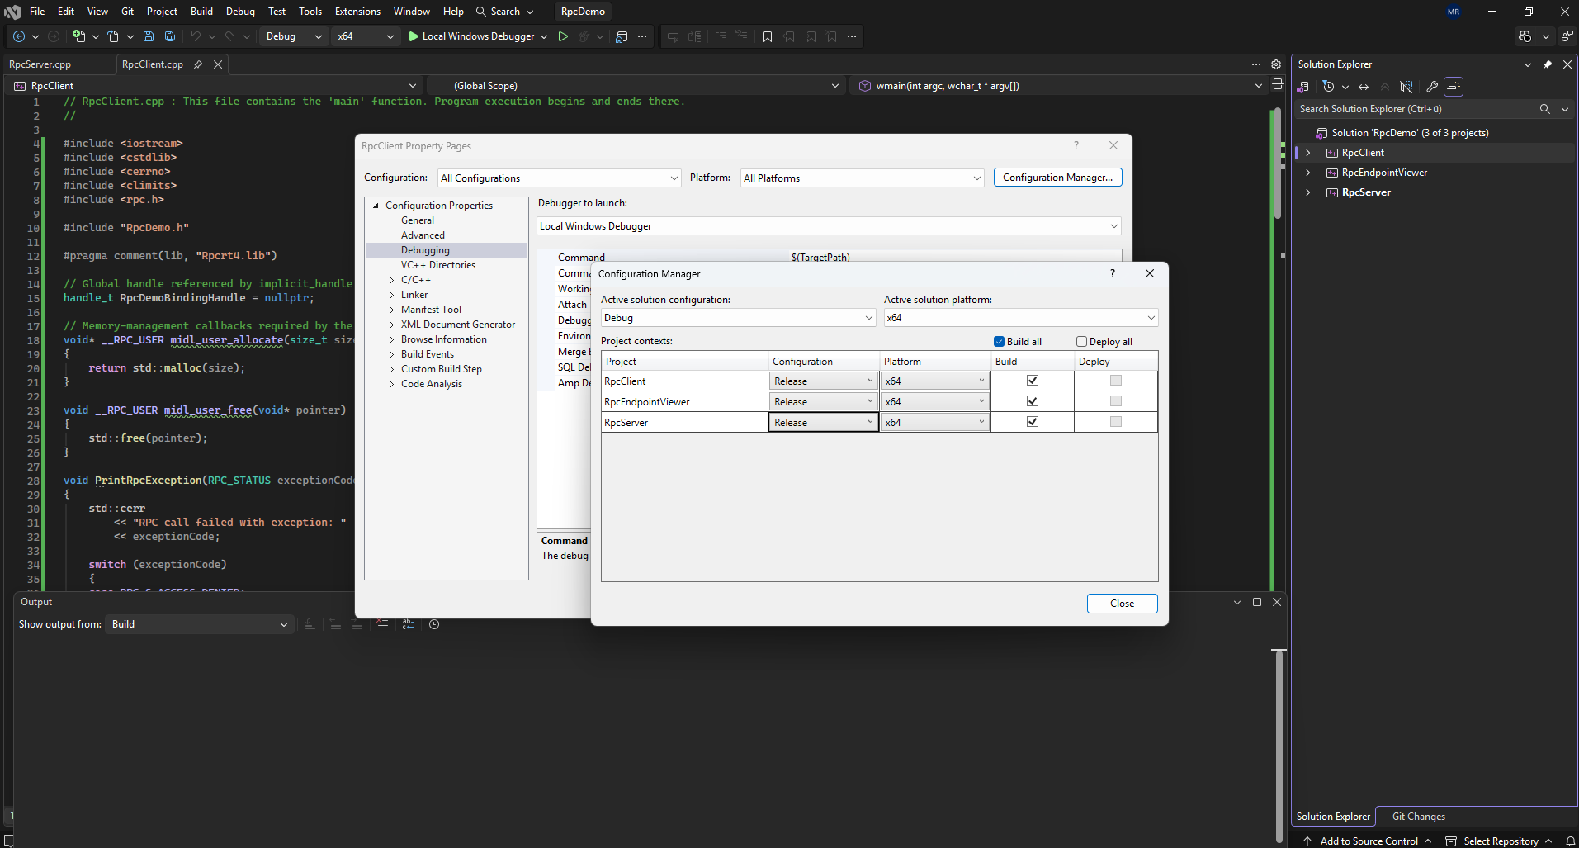Click Show All Files icon
This screenshot has height=848, width=1579.
coord(1406,87)
